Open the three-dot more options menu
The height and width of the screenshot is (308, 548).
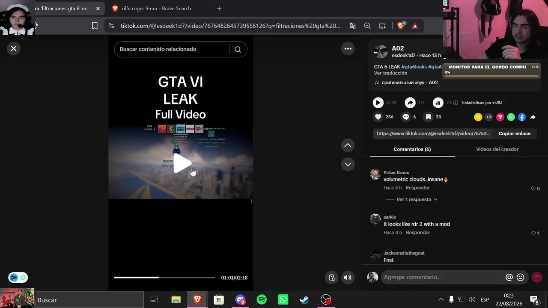[348, 49]
